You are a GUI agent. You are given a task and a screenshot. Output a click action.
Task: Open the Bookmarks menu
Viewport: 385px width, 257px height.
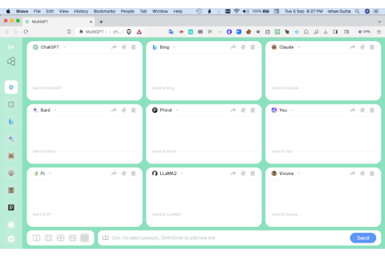[104, 11]
